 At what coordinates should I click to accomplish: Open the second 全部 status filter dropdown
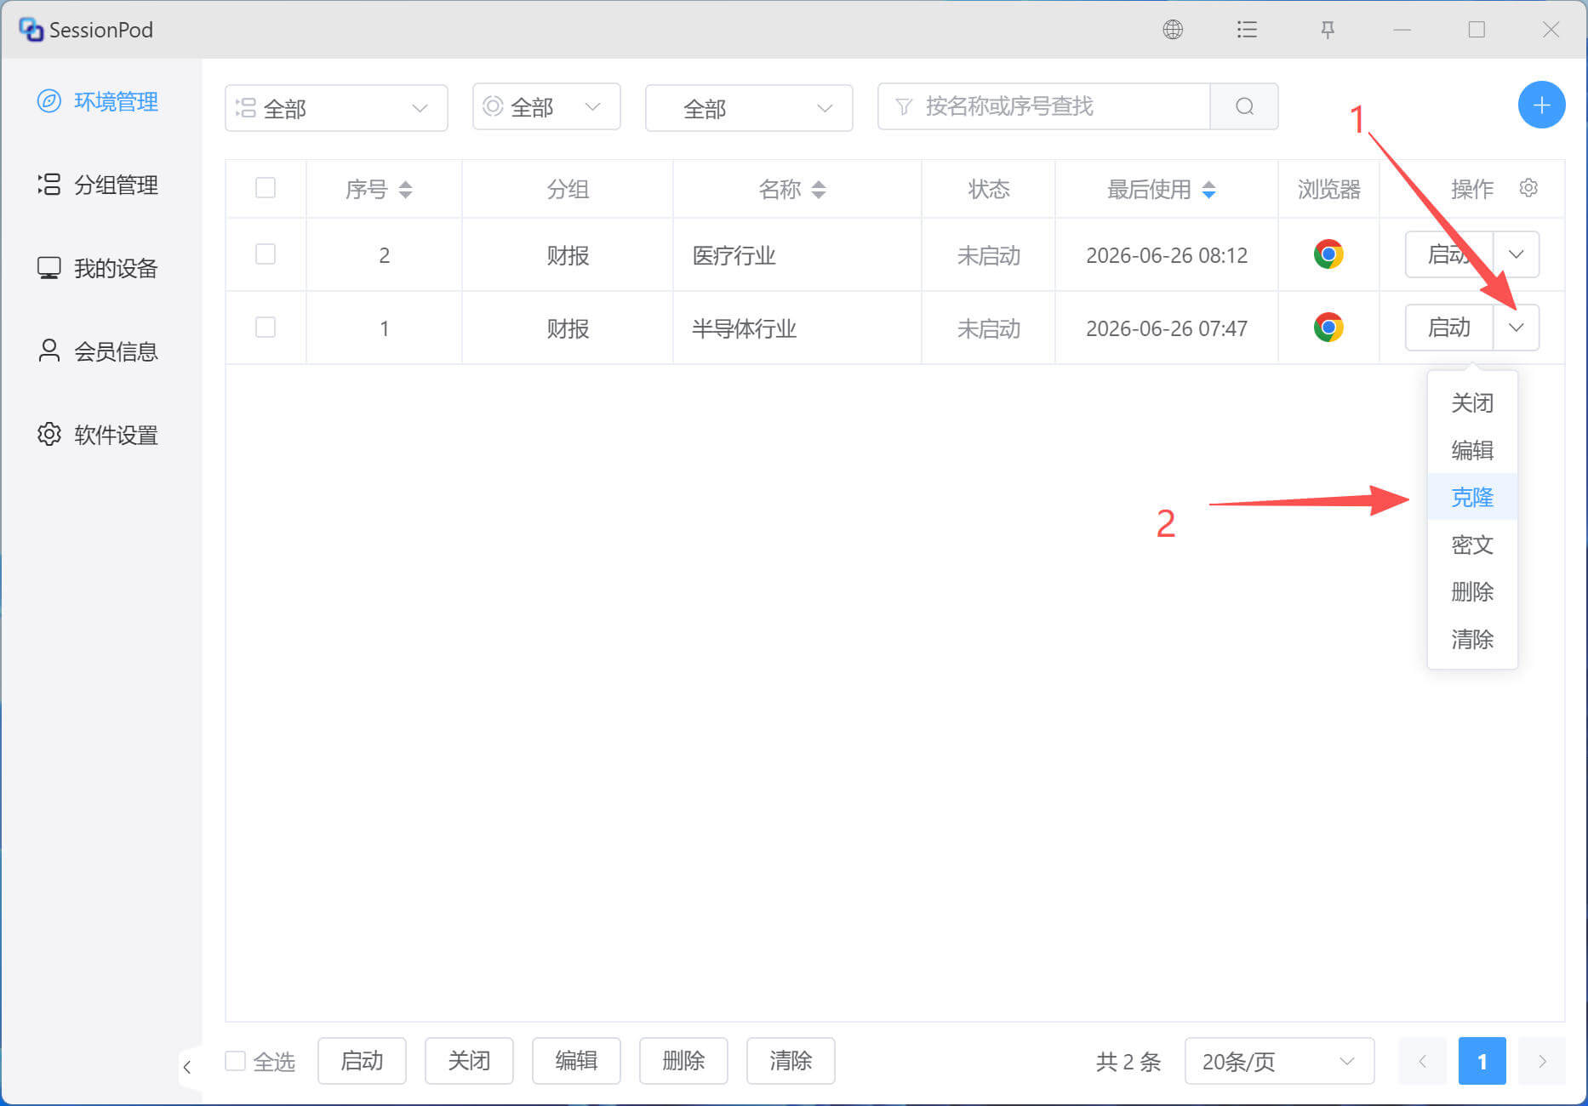(x=546, y=106)
